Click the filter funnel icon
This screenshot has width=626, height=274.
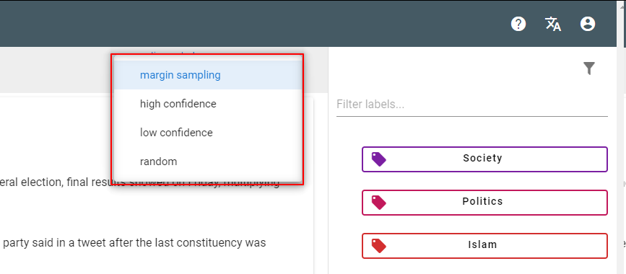589,68
